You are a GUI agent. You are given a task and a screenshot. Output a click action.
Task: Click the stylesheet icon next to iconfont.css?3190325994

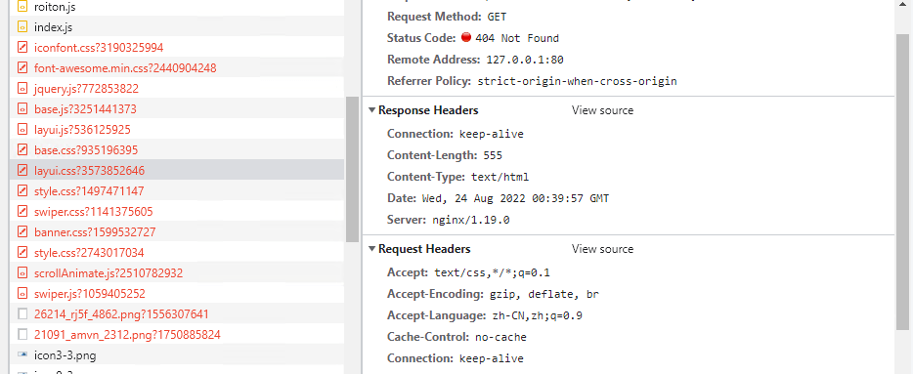tap(22, 47)
